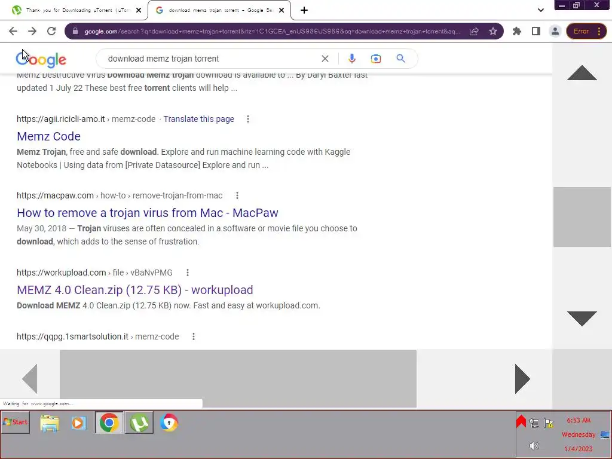This screenshot has width=612, height=459.
Task: Select the Google search results tab
Action: pyautogui.click(x=219, y=10)
